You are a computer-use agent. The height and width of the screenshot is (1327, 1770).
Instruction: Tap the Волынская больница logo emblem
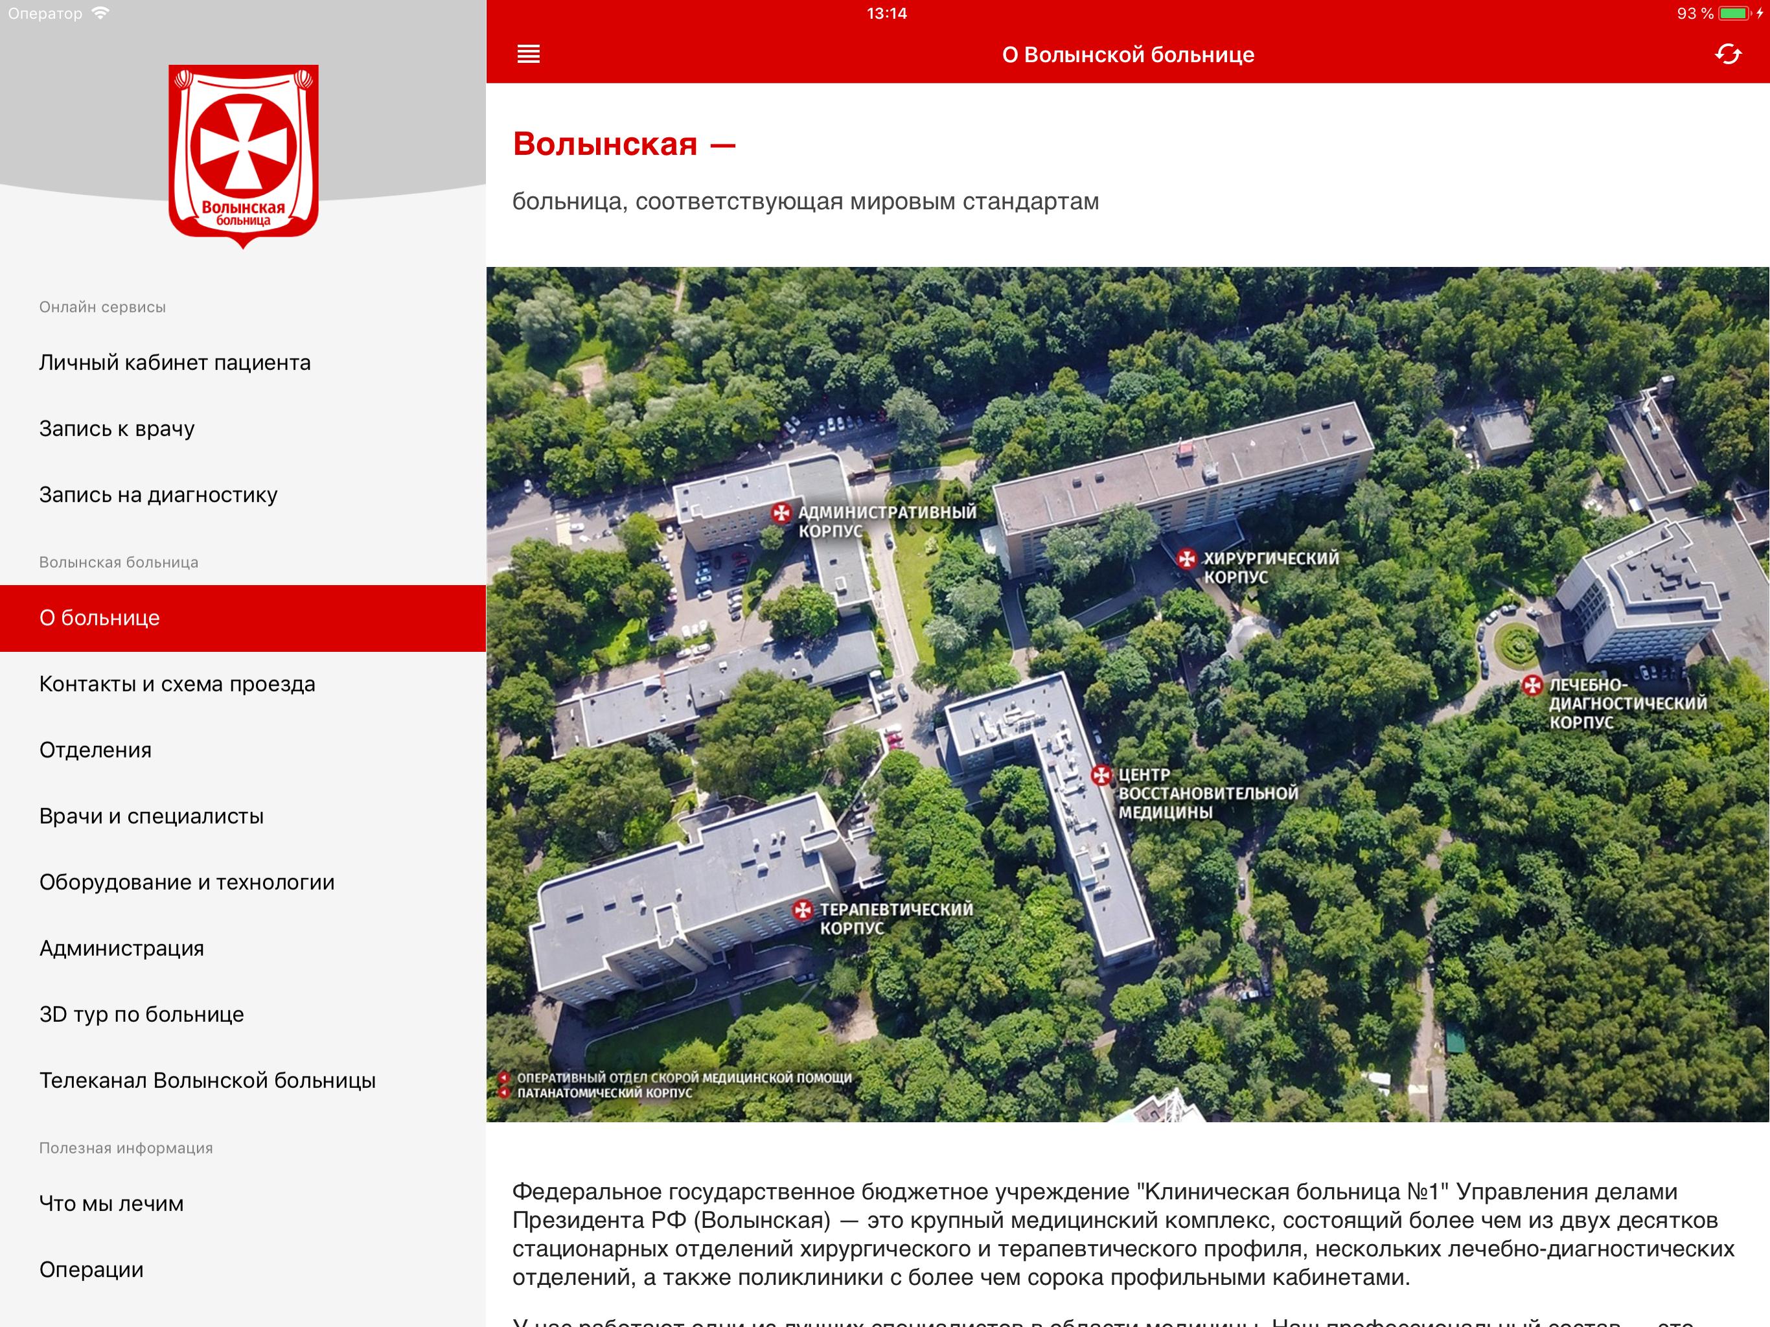(243, 157)
